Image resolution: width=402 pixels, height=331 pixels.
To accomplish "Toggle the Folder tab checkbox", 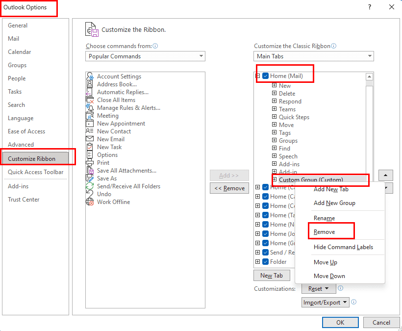I will point(265,262).
